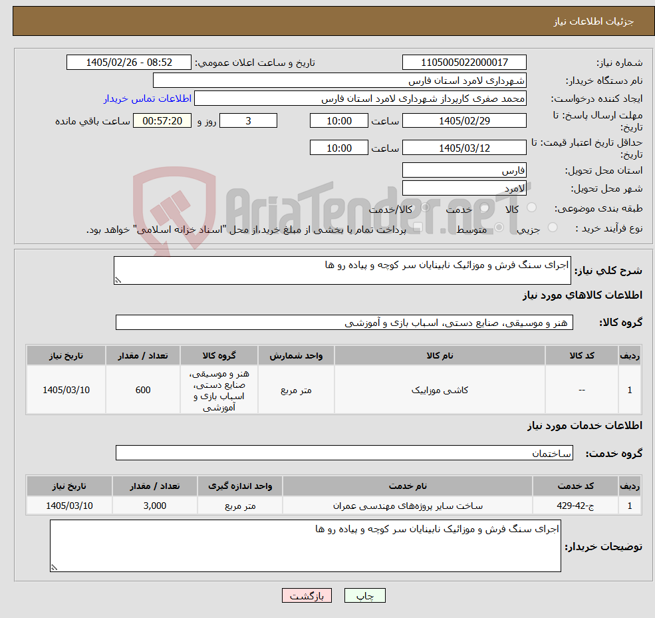Click the service code cell ج-42-429

tap(575, 506)
